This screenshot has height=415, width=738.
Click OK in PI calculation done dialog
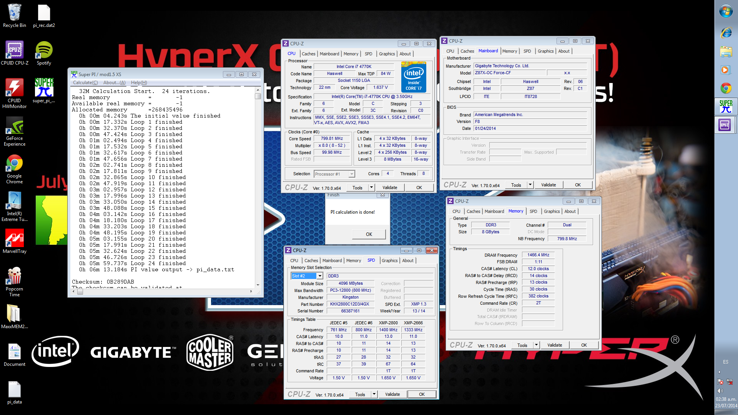369,234
